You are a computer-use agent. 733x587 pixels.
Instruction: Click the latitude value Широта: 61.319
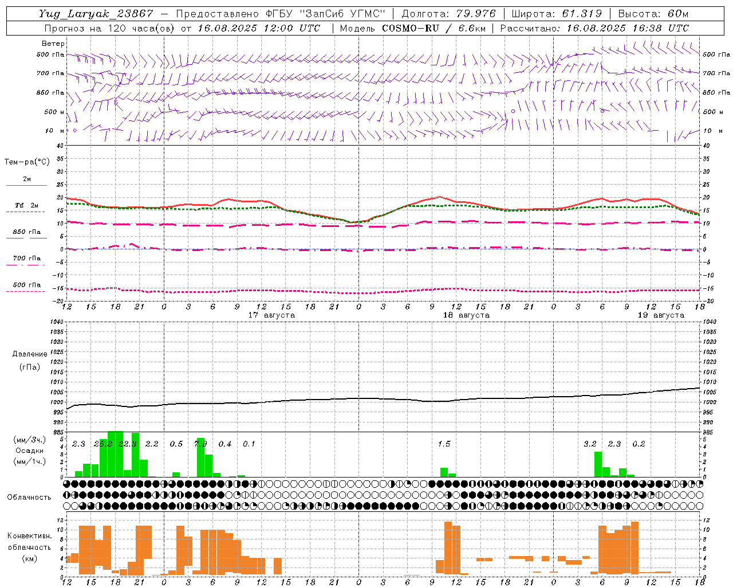(x=557, y=14)
